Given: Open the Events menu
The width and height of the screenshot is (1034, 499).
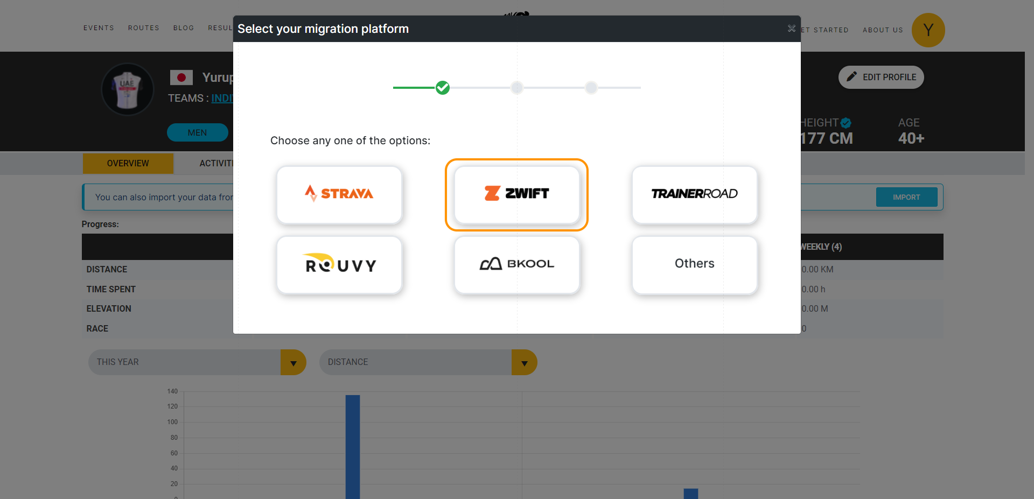Looking at the screenshot, I should (99, 28).
